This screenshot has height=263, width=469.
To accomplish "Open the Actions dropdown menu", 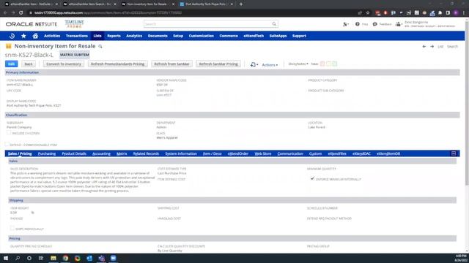I will coord(270,65).
